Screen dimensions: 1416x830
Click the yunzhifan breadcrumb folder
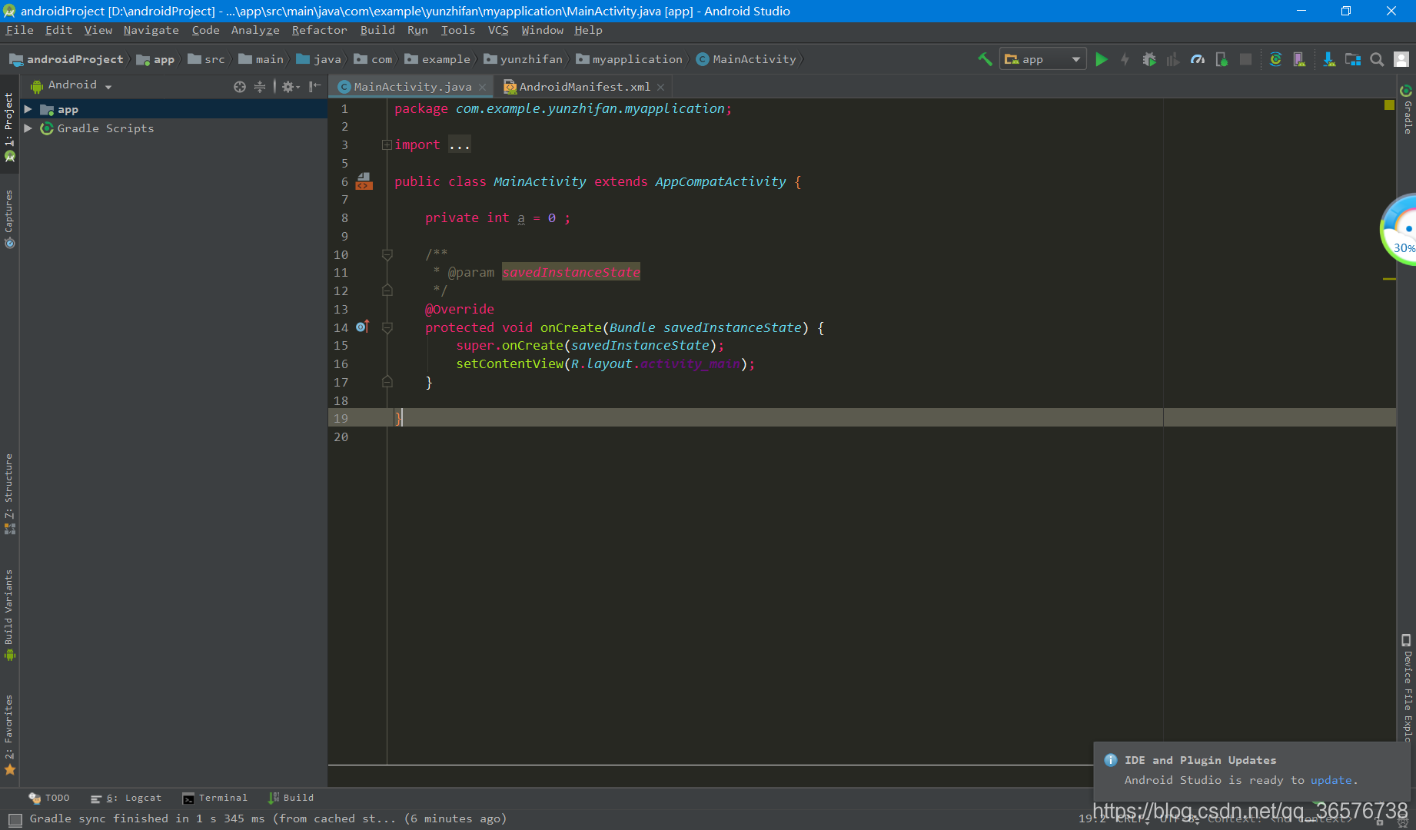[x=524, y=59]
